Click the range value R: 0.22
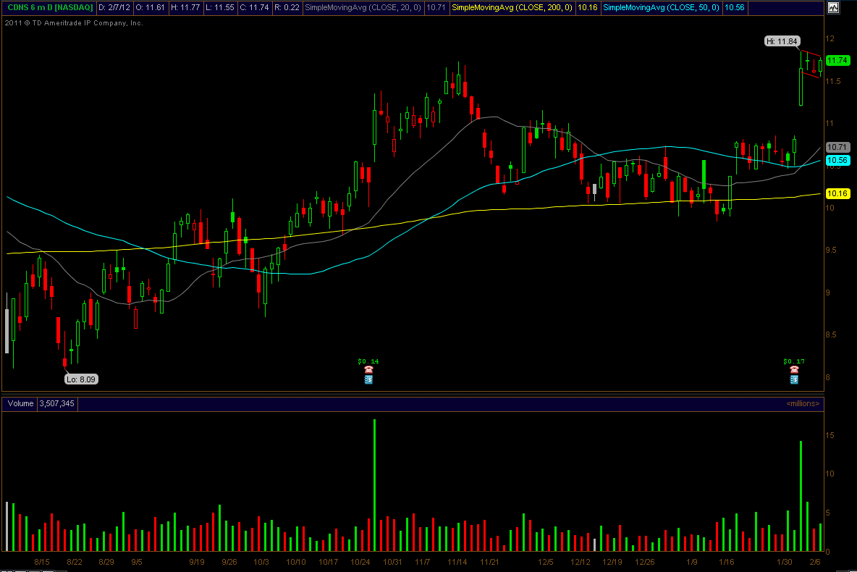This screenshot has width=857, height=572. (x=287, y=8)
